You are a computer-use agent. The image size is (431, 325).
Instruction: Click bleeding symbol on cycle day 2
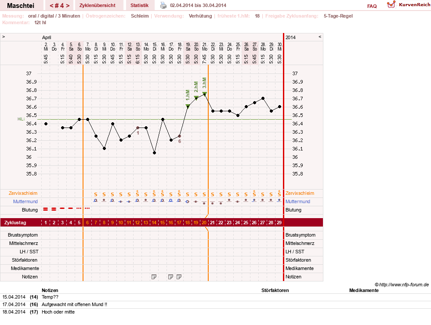coord(54,209)
